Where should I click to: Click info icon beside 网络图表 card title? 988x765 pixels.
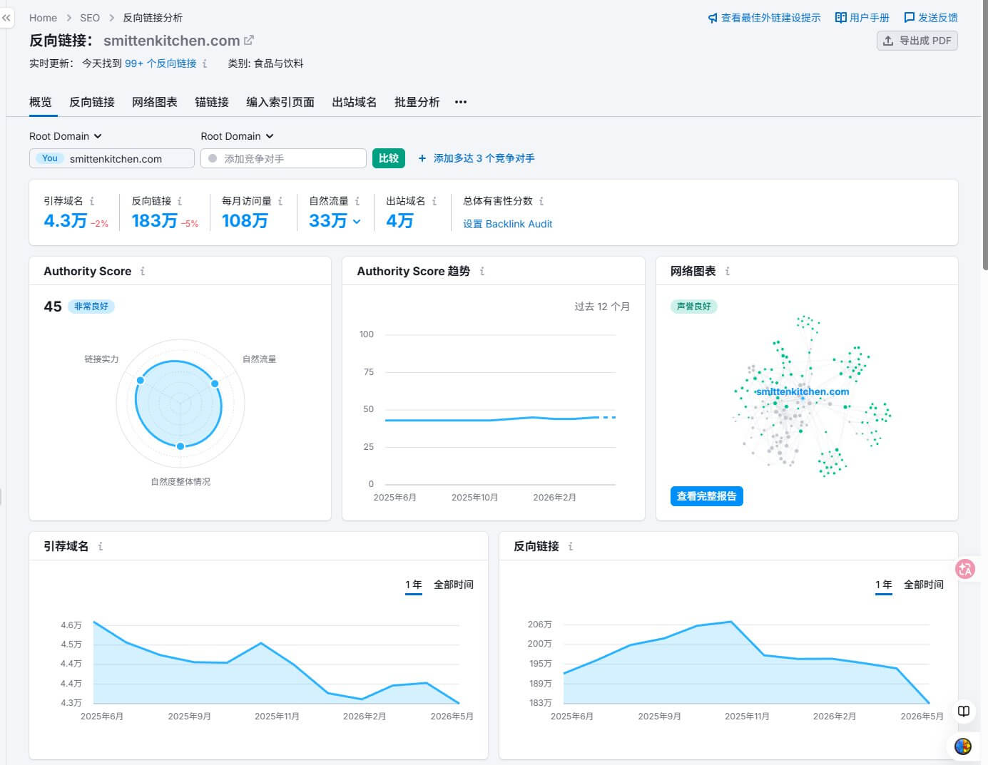click(x=728, y=271)
